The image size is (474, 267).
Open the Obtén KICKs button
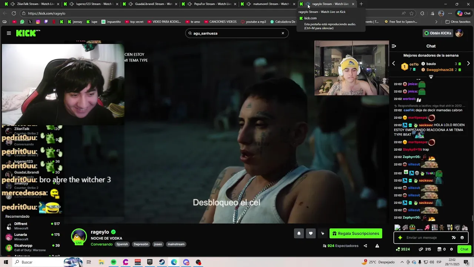[438, 33]
